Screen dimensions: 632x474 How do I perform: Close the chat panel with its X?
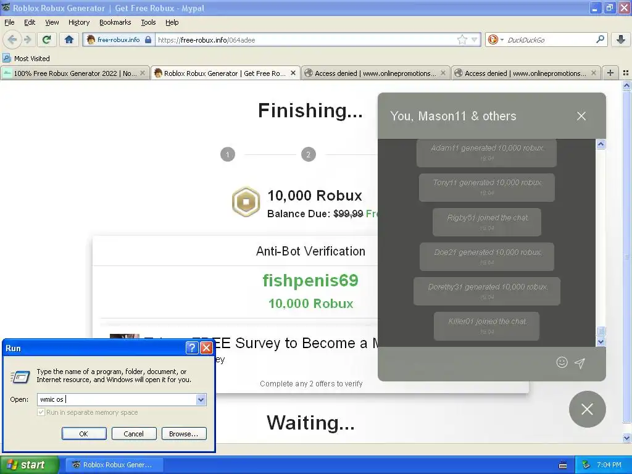tap(581, 116)
